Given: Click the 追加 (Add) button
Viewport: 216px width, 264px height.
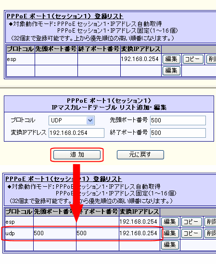Looking at the screenshot, I should pyautogui.click(x=77, y=155).
